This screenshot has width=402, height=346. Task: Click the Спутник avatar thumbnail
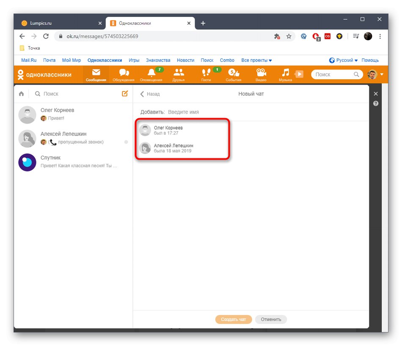coord(27,162)
